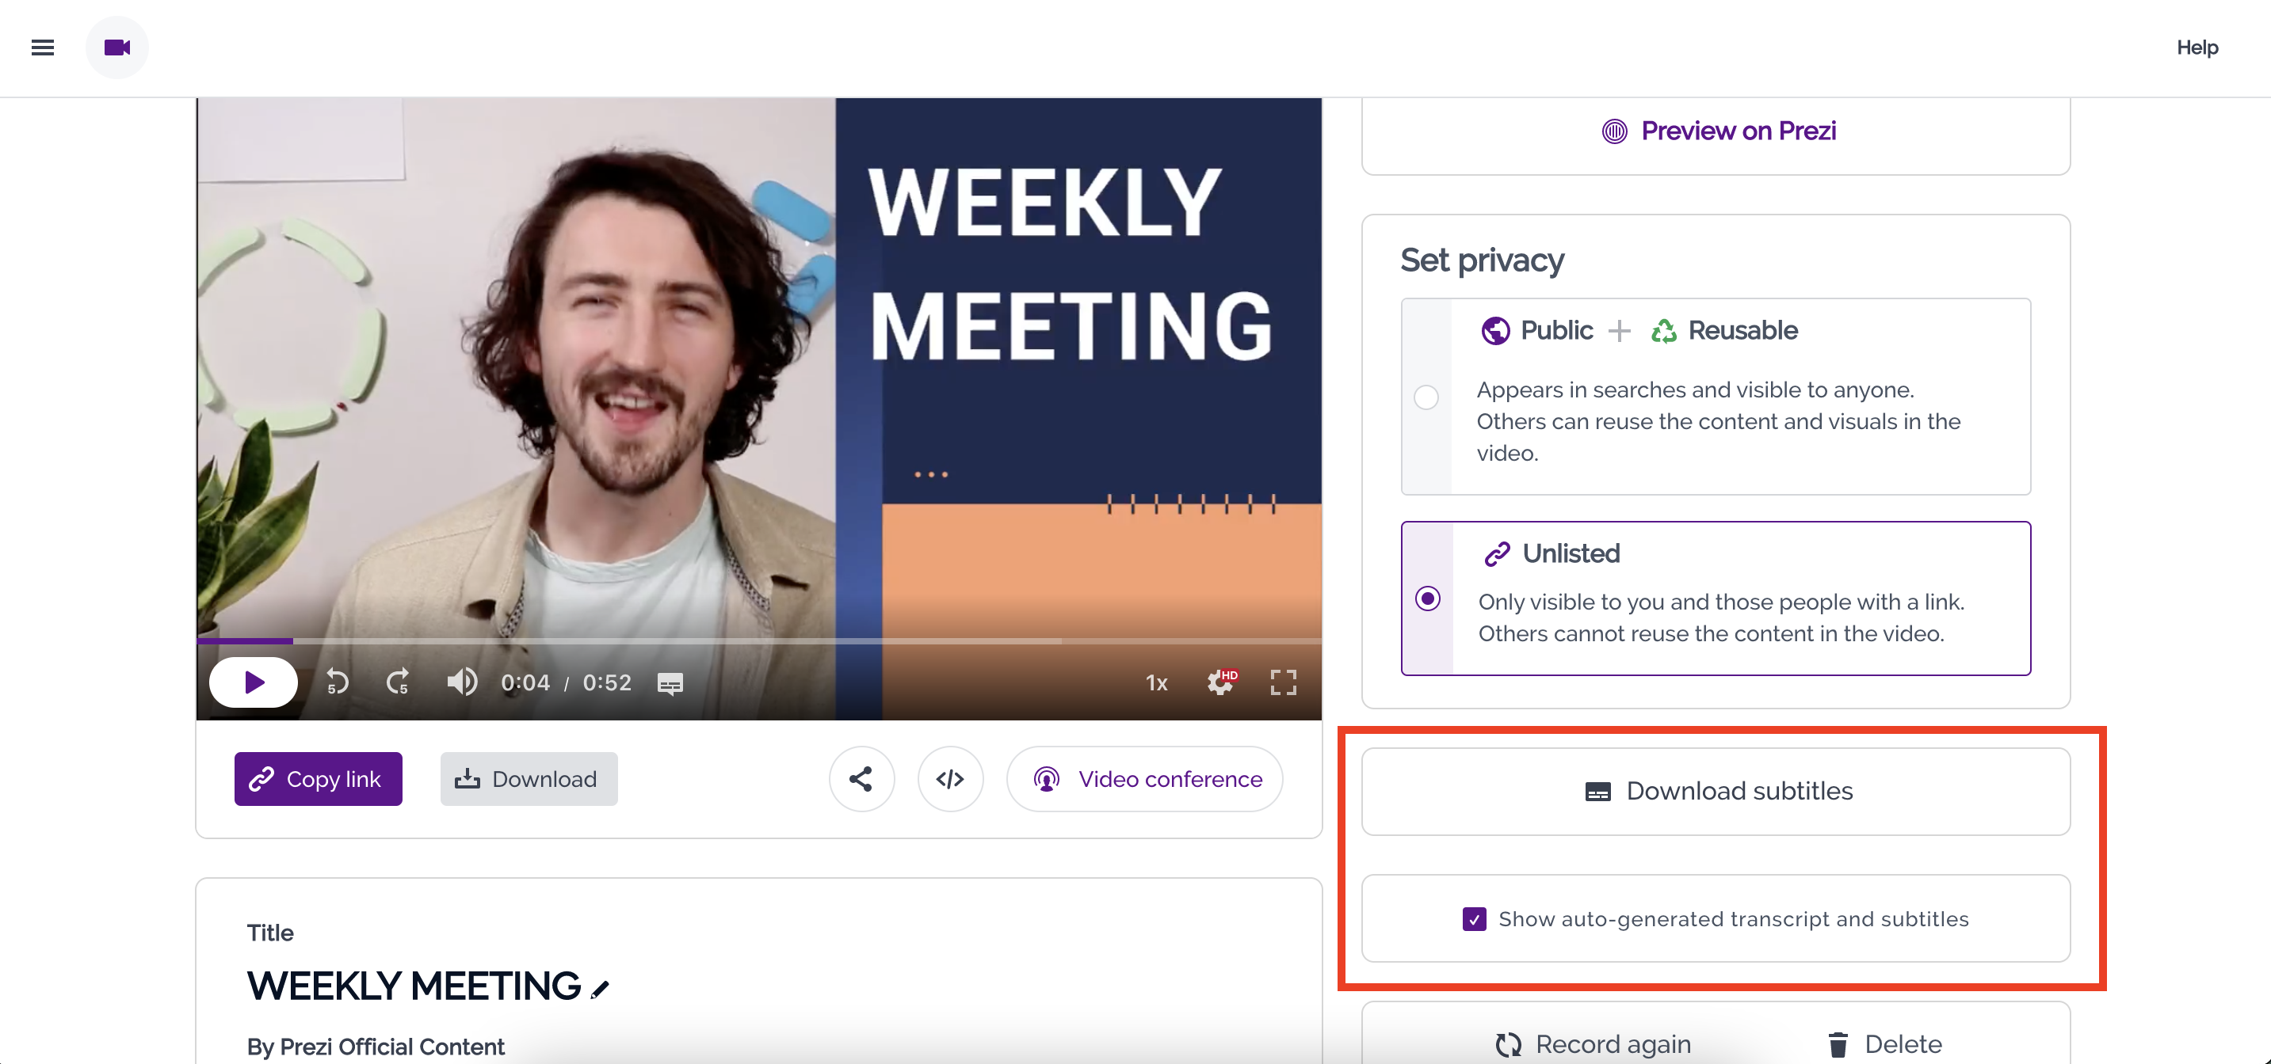Image resolution: width=2271 pixels, height=1064 pixels.
Task: Click the play button to start video
Action: point(254,682)
